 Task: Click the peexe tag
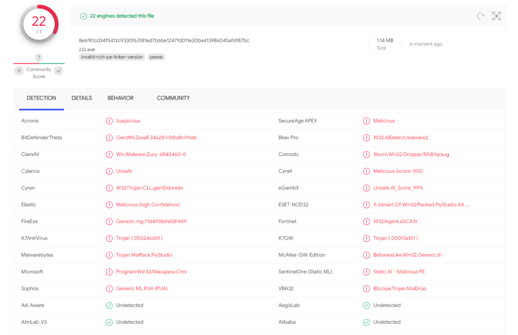(156, 57)
